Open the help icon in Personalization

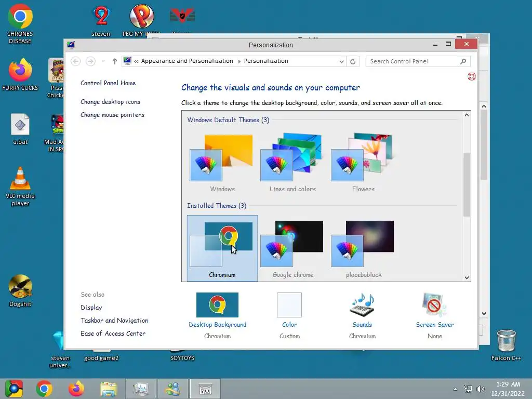472,76
